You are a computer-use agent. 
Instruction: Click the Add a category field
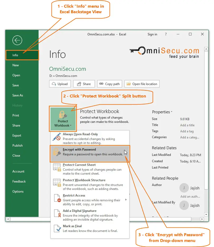point(190,137)
